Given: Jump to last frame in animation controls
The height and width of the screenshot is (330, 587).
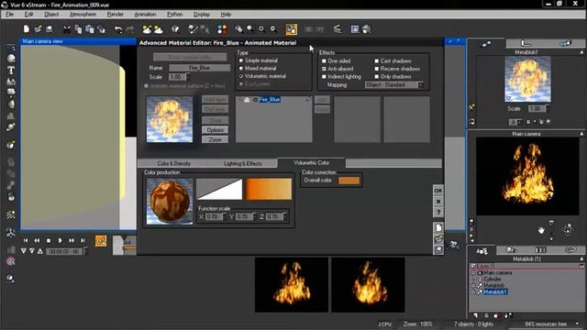Looking at the screenshot, I should (x=83, y=240).
